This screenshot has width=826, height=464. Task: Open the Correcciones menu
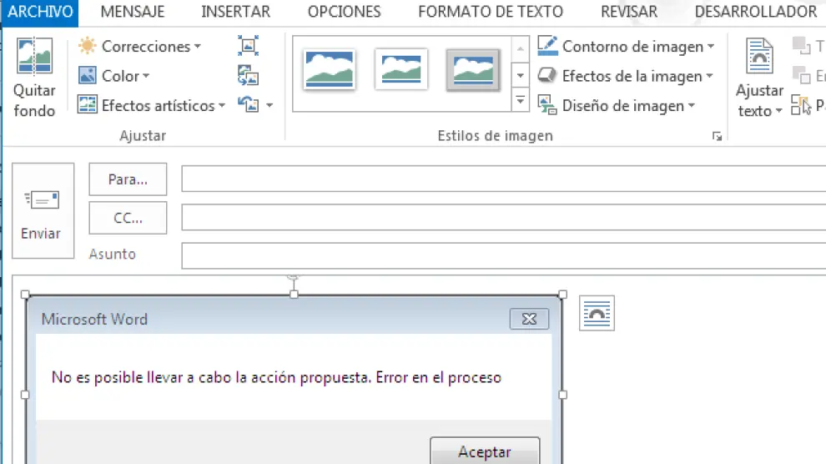coord(139,47)
